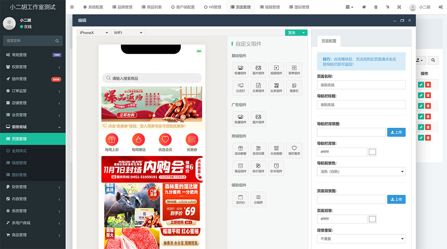447x249 pixels.
Task: Open the device model dropdown showing iPhoneX
Action: click(93, 32)
